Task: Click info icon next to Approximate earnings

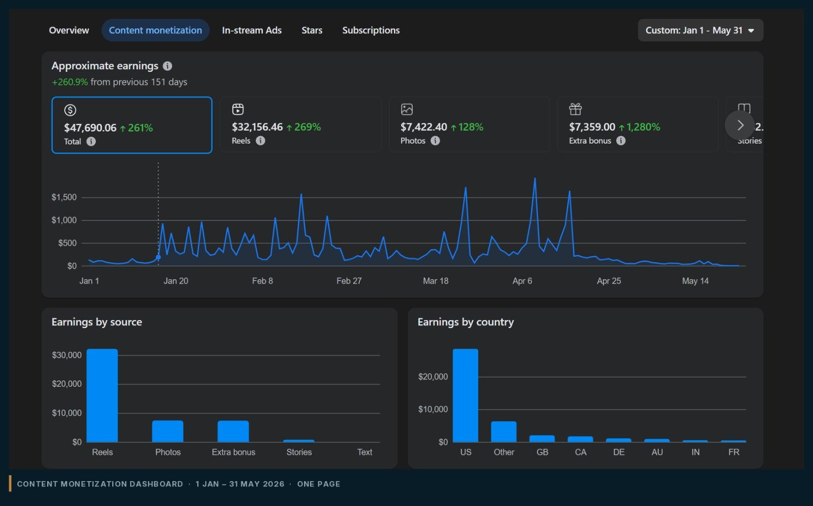Action: [167, 66]
